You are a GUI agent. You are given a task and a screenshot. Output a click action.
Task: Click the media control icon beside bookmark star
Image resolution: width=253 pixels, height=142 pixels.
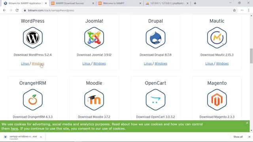[242, 10]
